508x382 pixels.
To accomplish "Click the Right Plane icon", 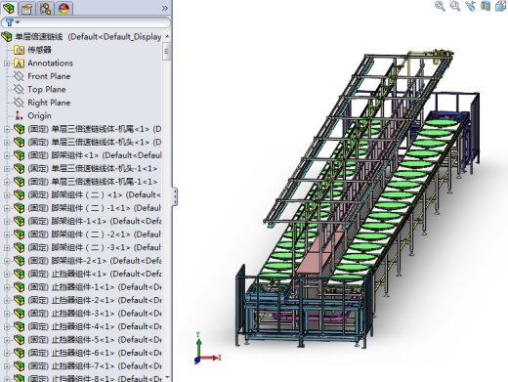I will [x=19, y=103].
